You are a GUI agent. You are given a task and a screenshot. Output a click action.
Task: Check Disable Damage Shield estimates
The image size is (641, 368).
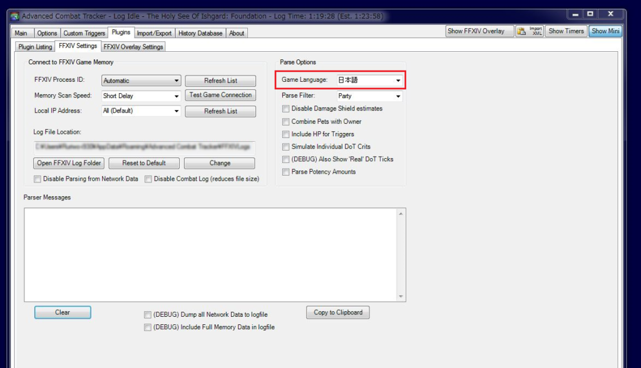pyautogui.click(x=285, y=109)
